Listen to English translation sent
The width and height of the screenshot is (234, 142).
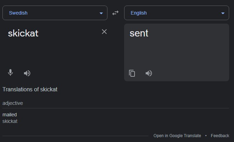pos(148,73)
